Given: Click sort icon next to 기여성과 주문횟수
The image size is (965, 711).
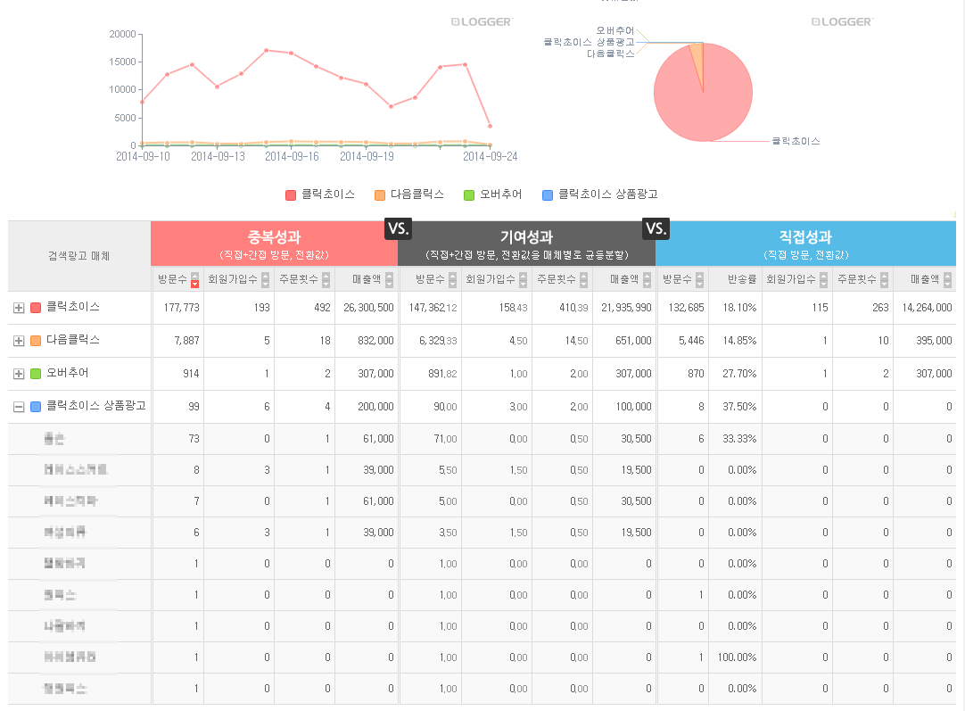Looking at the screenshot, I should tap(583, 280).
